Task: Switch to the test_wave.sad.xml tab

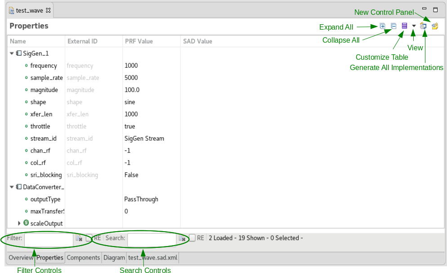Action: (x=152, y=258)
